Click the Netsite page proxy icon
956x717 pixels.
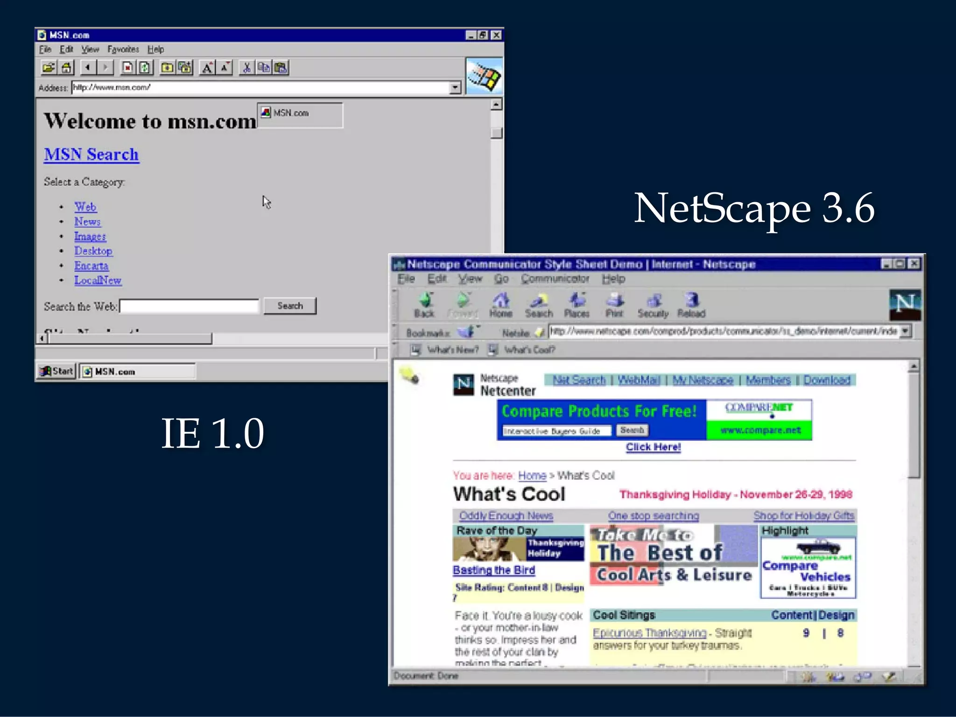pyautogui.click(x=540, y=332)
